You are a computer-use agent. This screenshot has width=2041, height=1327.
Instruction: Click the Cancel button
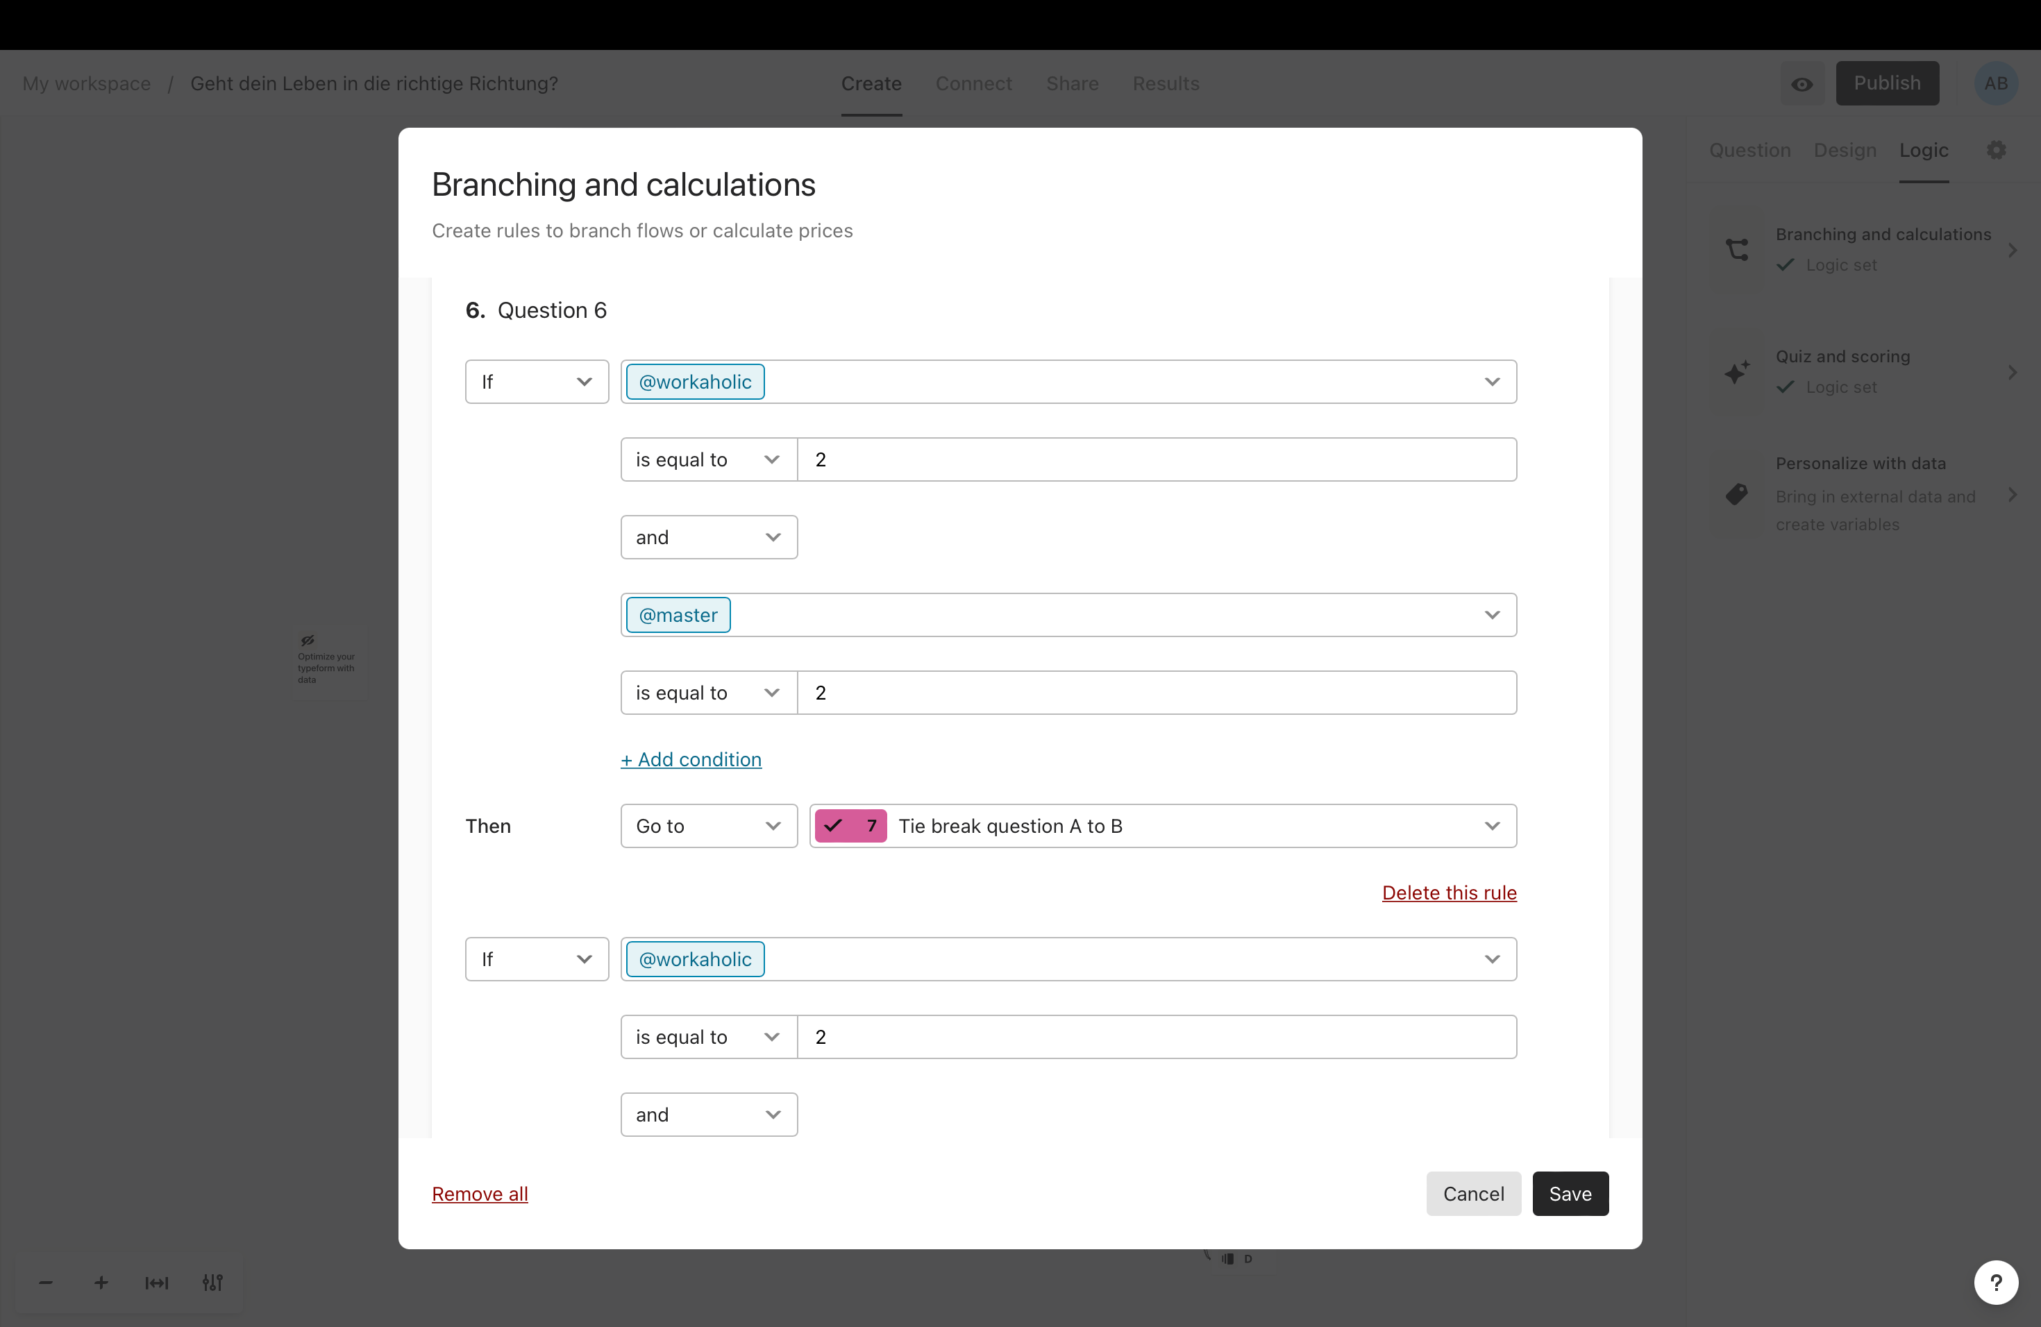[1473, 1193]
